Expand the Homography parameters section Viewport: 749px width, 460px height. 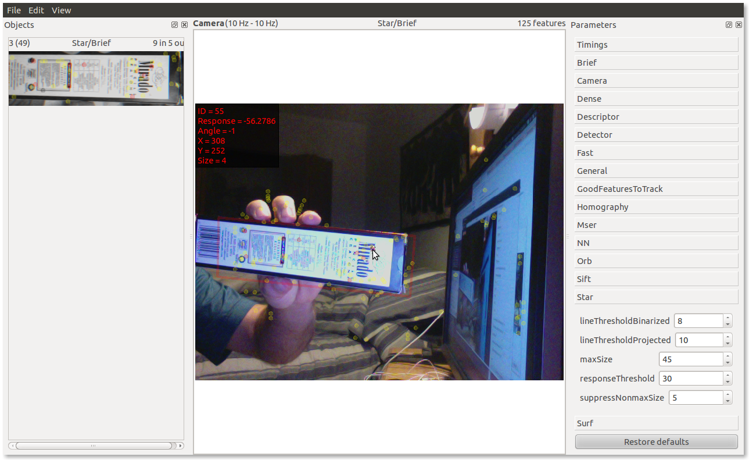click(x=656, y=207)
